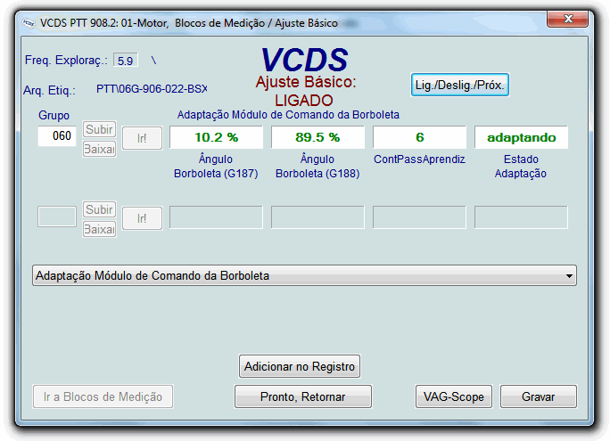This screenshot has width=610, height=441.
Task: Click Baixar beside the empty second group
Action: click(x=99, y=229)
